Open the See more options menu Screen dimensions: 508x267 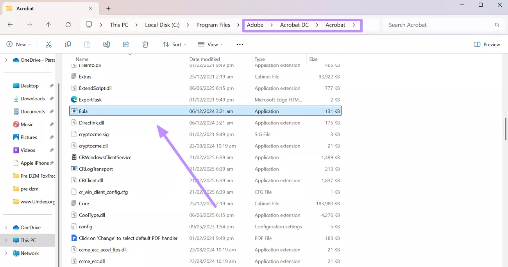(x=240, y=44)
